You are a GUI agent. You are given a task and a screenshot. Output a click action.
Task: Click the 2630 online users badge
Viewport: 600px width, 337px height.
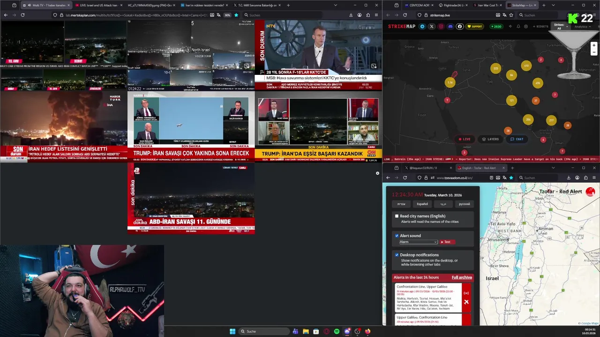click(x=496, y=27)
